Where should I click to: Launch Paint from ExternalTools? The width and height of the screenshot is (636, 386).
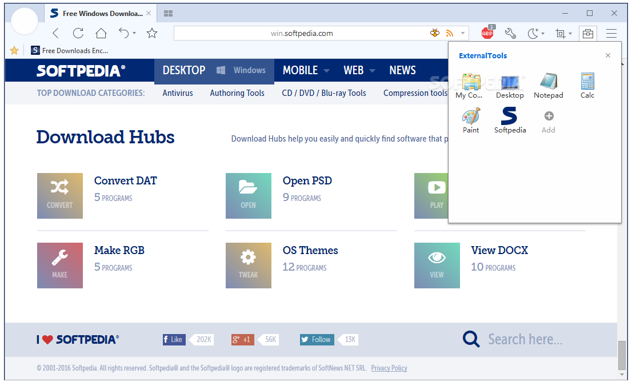(x=471, y=121)
